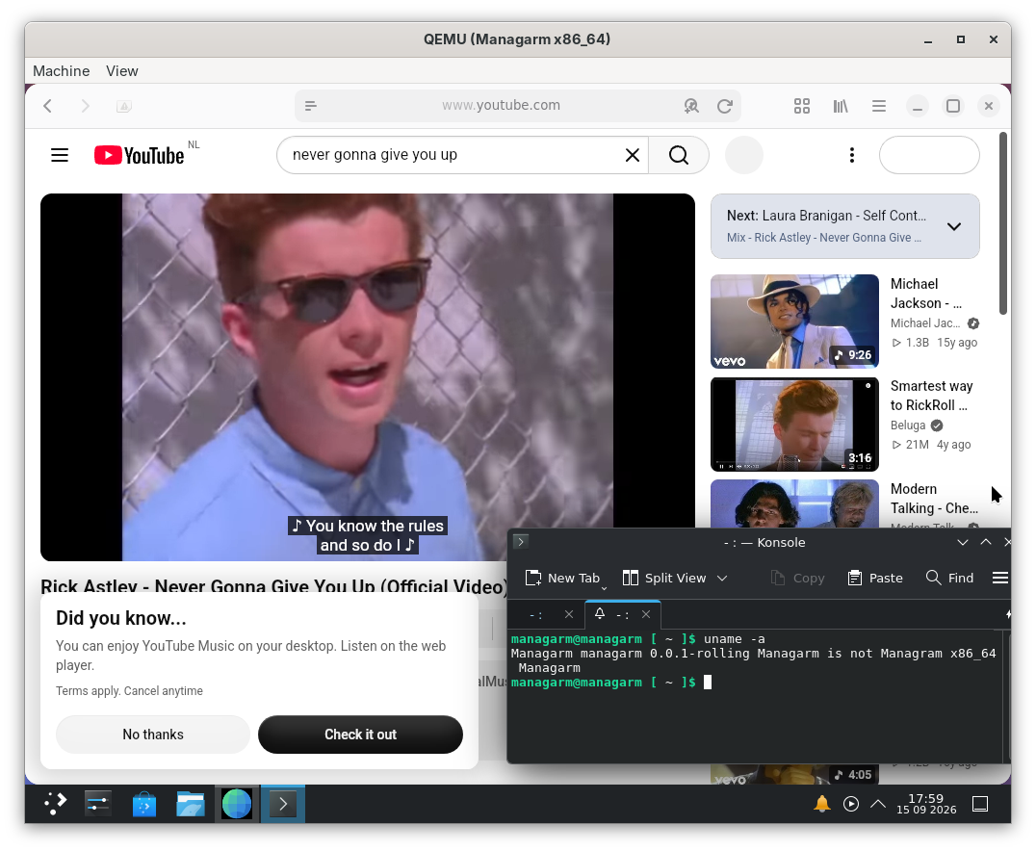
Task: Click the show desktop icon
Action: click(980, 804)
